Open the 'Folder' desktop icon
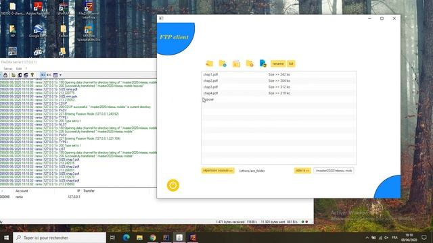Image resolution: width=433 pixels, height=243 pixels. tap(63, 31)
